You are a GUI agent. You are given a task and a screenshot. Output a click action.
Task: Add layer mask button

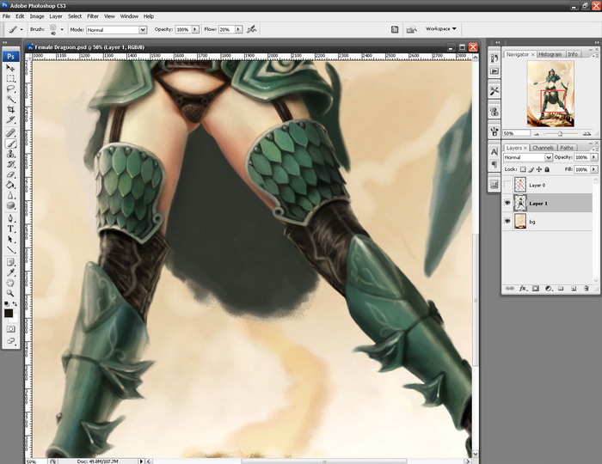pyautogui.click(x=535, y=289)
